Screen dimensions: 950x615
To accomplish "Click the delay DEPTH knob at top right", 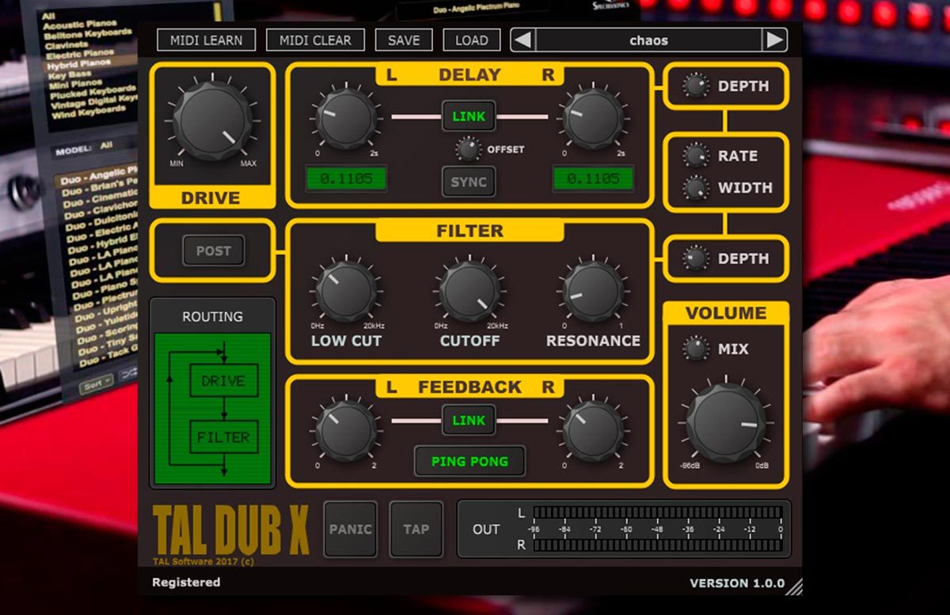I will pyautogui.click(x=696, y=86).
